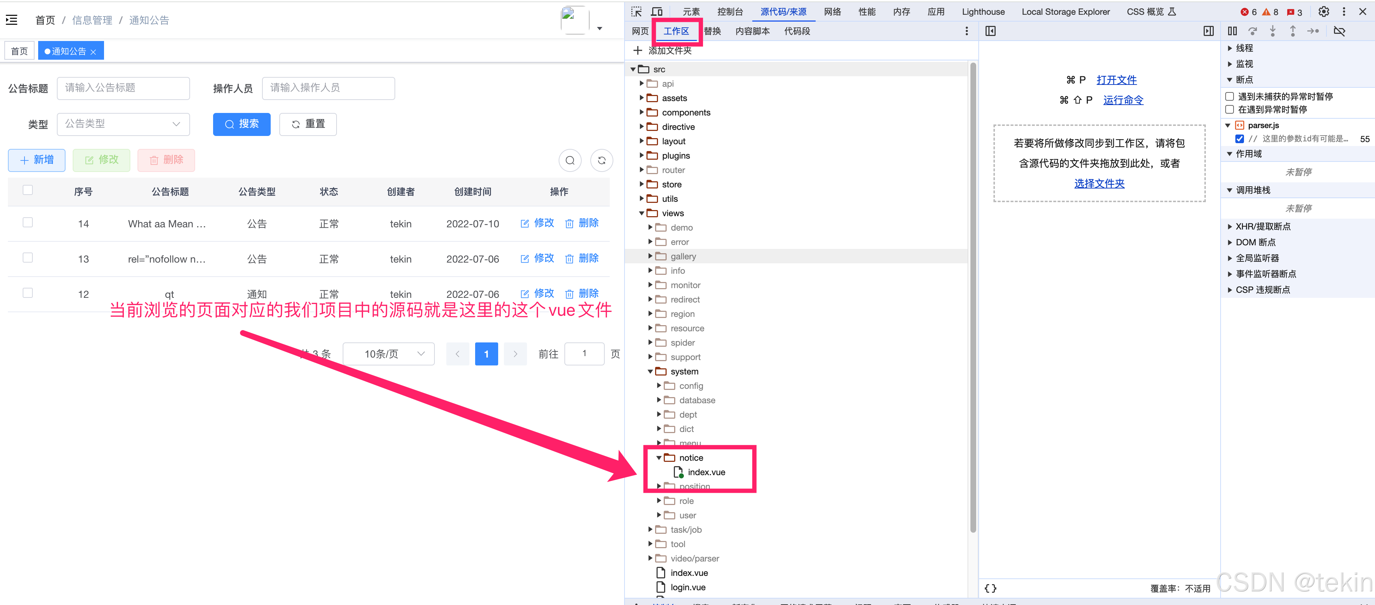1375x605 pixels.
Task: Select the checkbox for row 14
Action: [28, 222]
